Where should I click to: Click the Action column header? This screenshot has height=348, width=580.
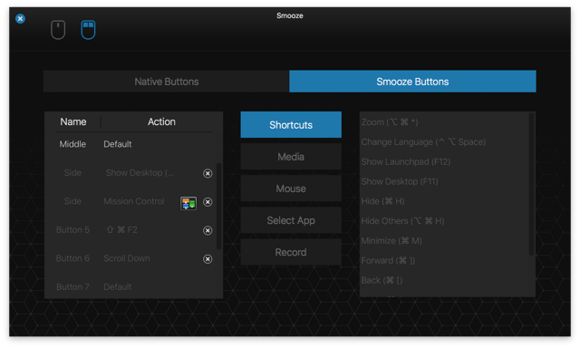click(161, 121)
